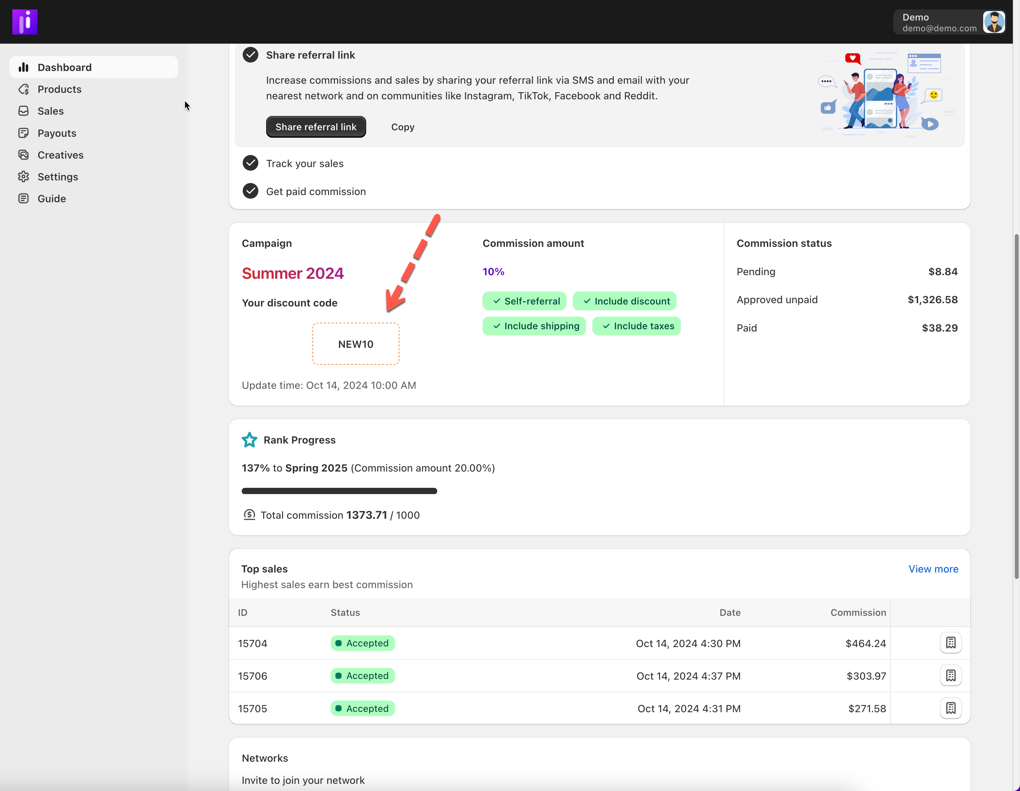
Task: Click the Rank Progress star icon
Action: (x=250, y=440)
